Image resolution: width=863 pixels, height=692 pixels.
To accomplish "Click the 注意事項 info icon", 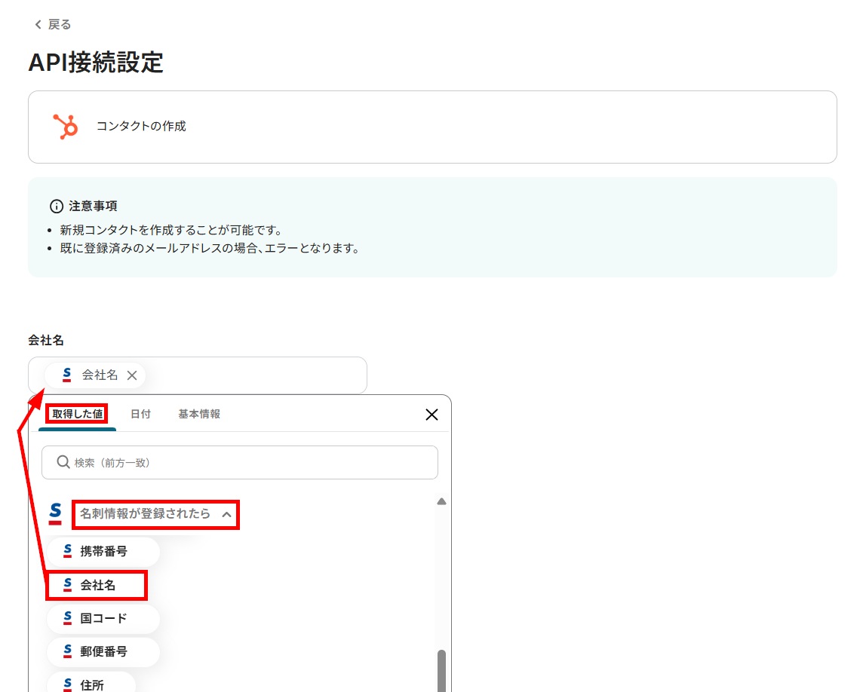I will tap(56, 207).
